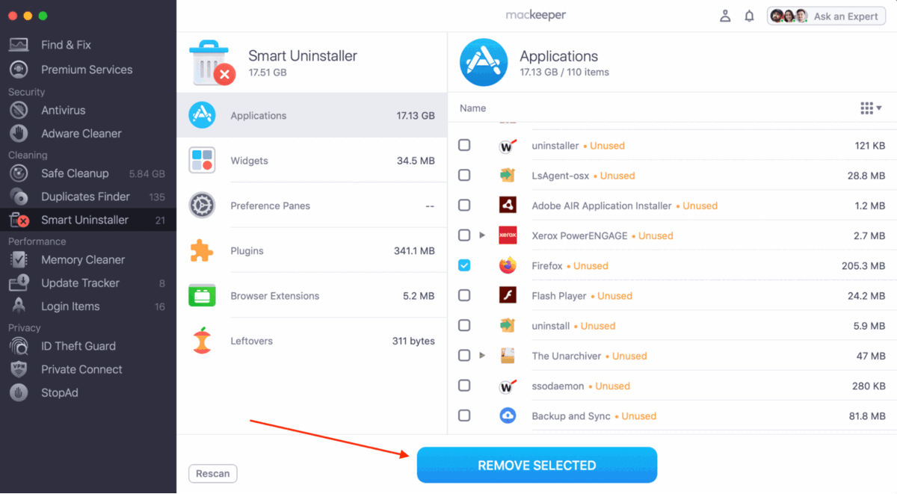Click the Leftovers apple core icon
This screenshot has width=897, height=494.
(202, 341)
